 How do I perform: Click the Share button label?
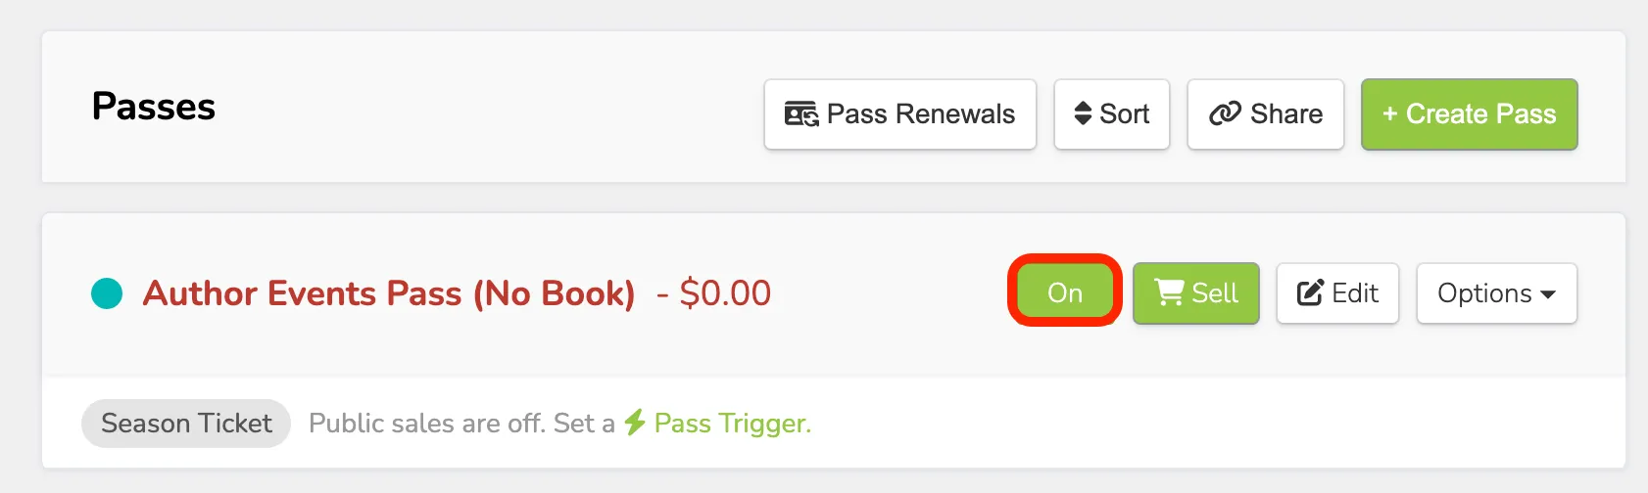[x=1286, y=114]
